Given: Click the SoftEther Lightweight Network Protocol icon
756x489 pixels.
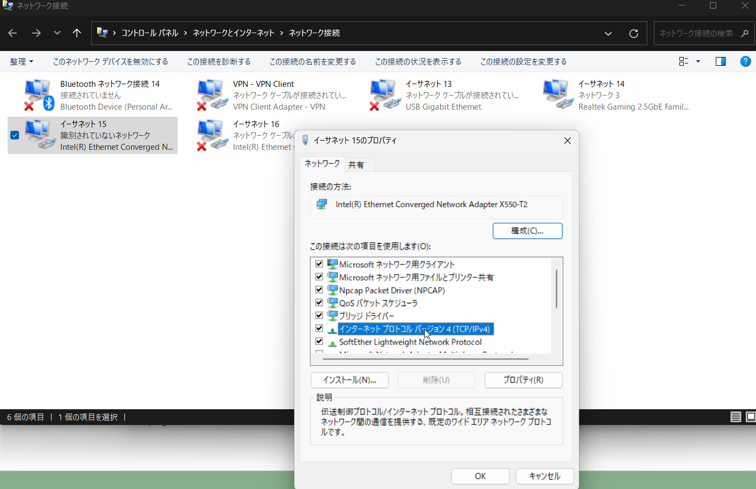Looking at the screenshot, I should click(x=332, y=342).
